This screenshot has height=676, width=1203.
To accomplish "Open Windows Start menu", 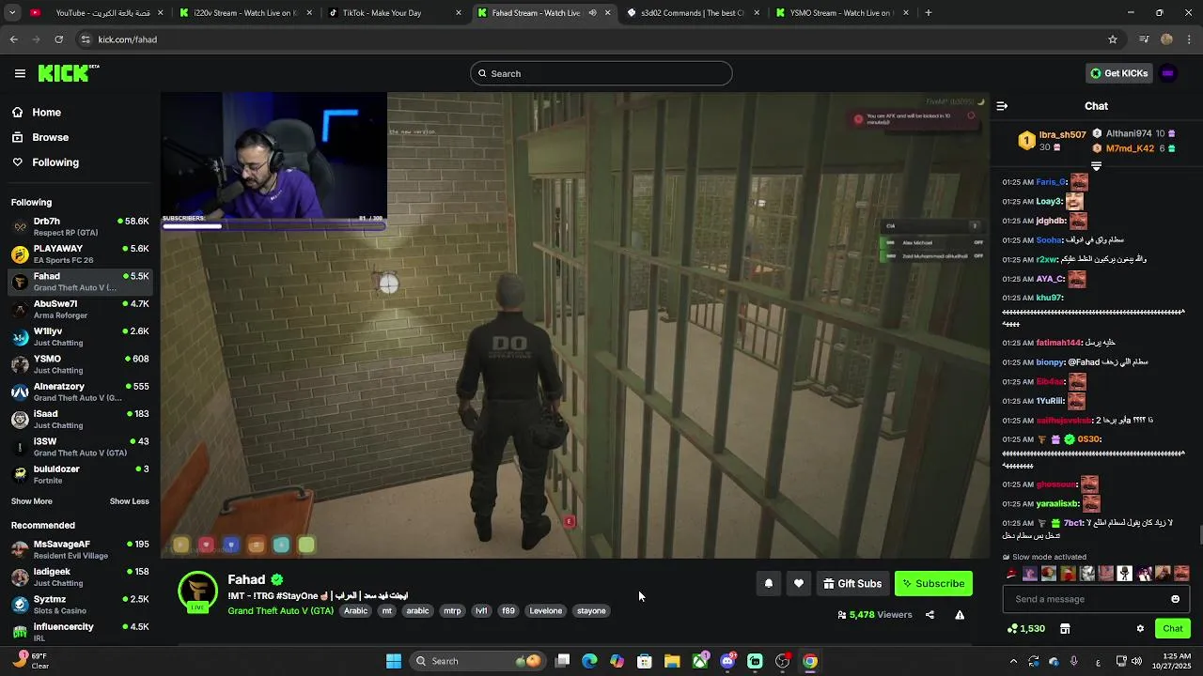I will 394,661.
